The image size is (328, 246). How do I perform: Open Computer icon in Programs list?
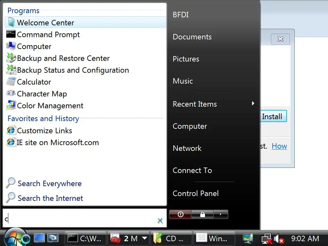click(11, 46)
